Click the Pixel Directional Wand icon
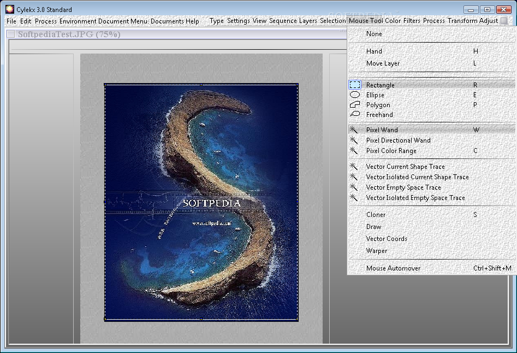 (353, 140)
